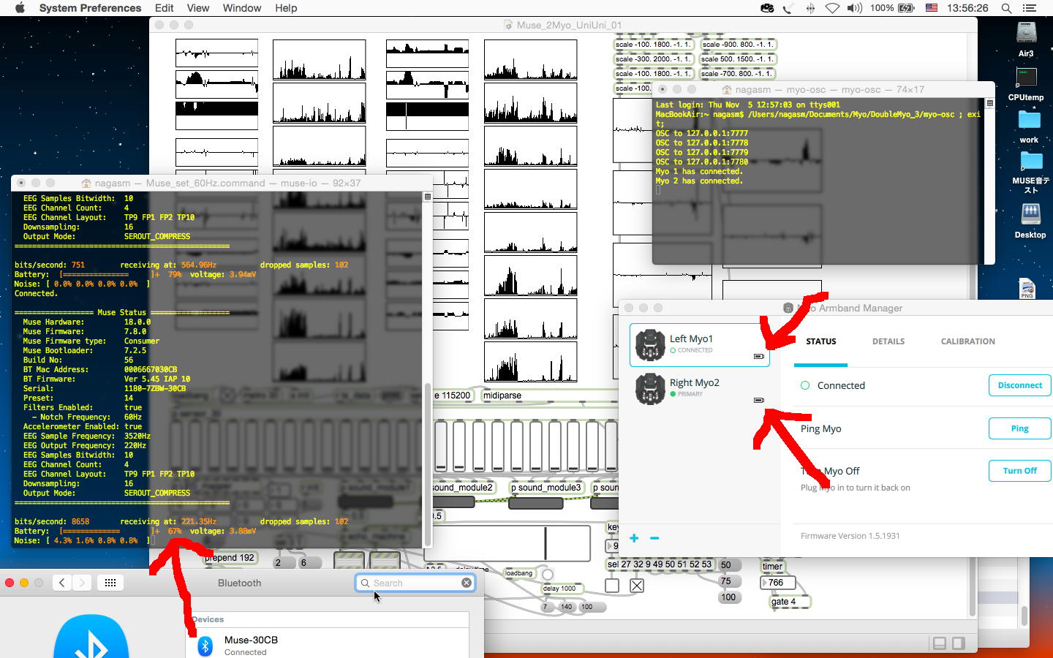
Task: Click the battery status icon in menu bar
Action: point(906,8)
